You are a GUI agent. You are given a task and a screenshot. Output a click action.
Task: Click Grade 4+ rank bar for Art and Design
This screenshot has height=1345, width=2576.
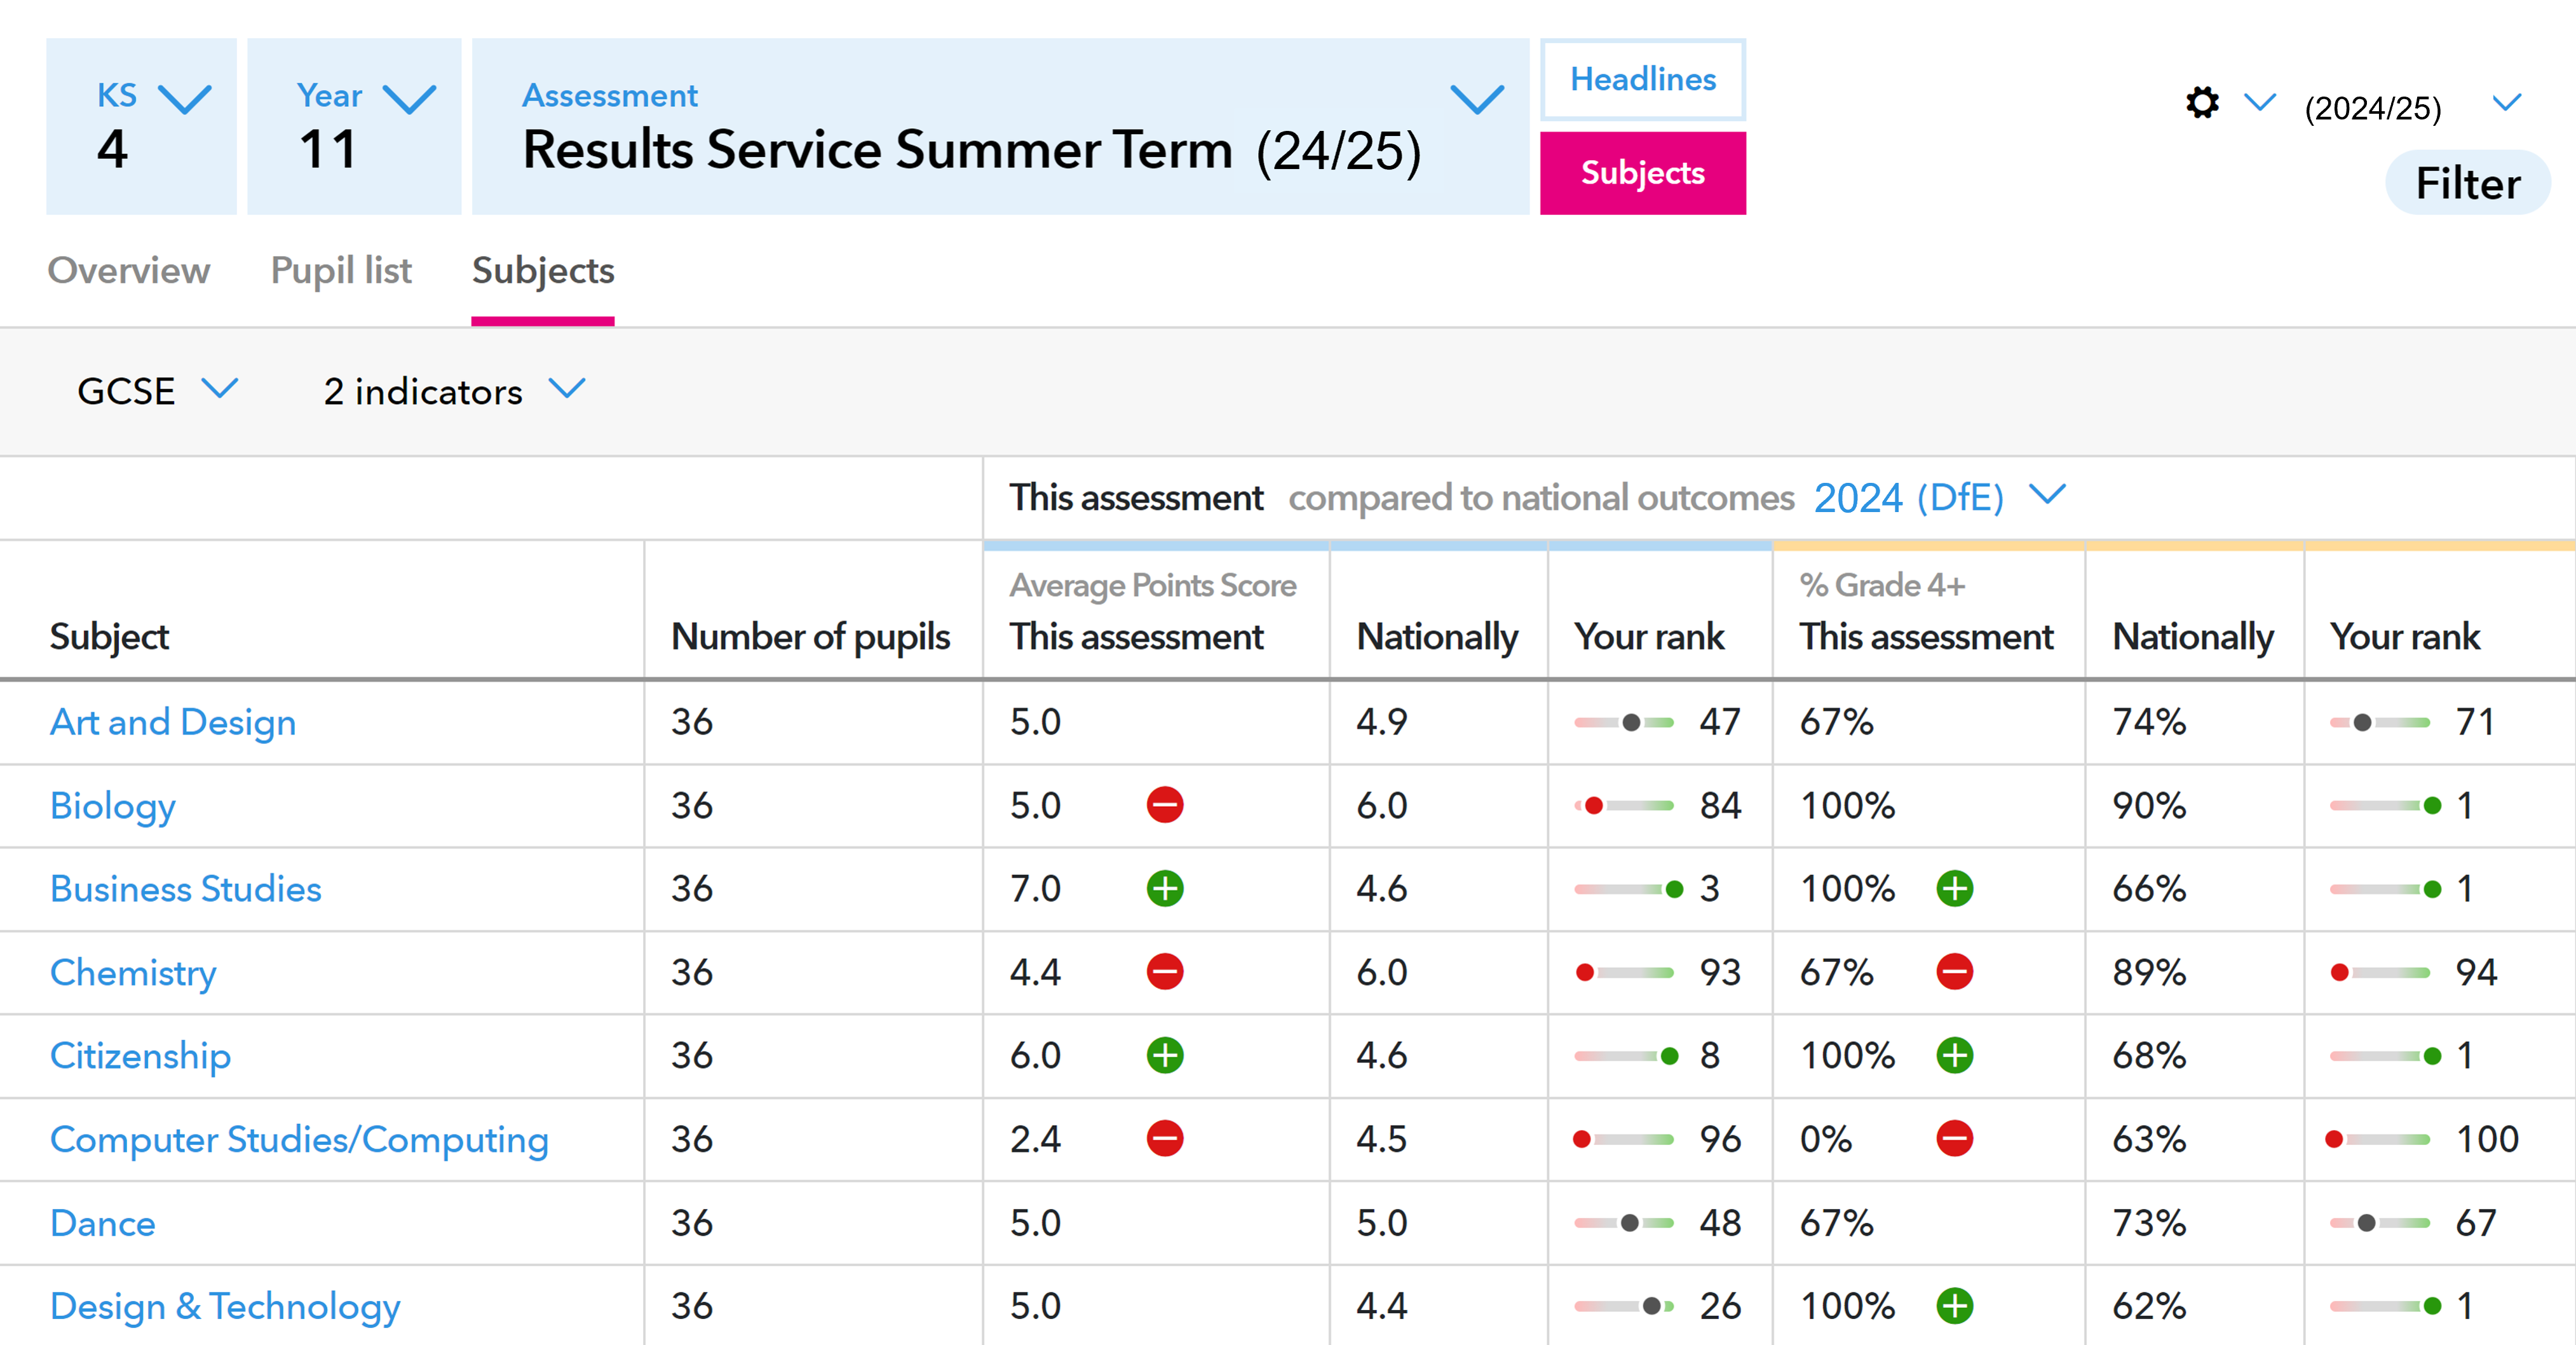click(2380, 722)
